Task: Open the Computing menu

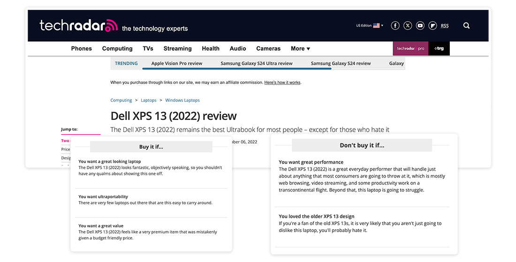Action: pos(117,49)
